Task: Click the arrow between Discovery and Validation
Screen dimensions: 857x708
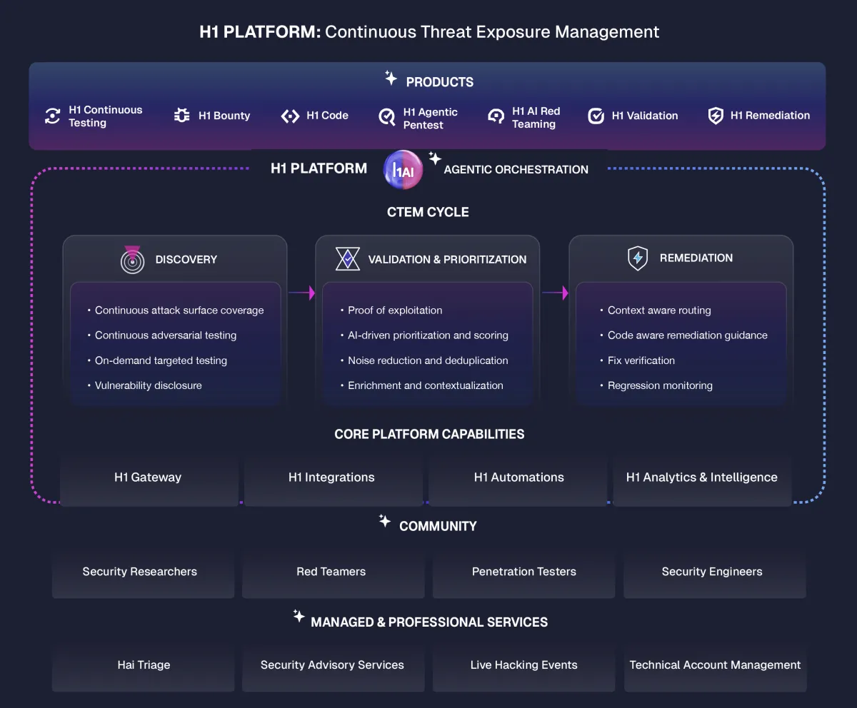Action: point(301,293)
